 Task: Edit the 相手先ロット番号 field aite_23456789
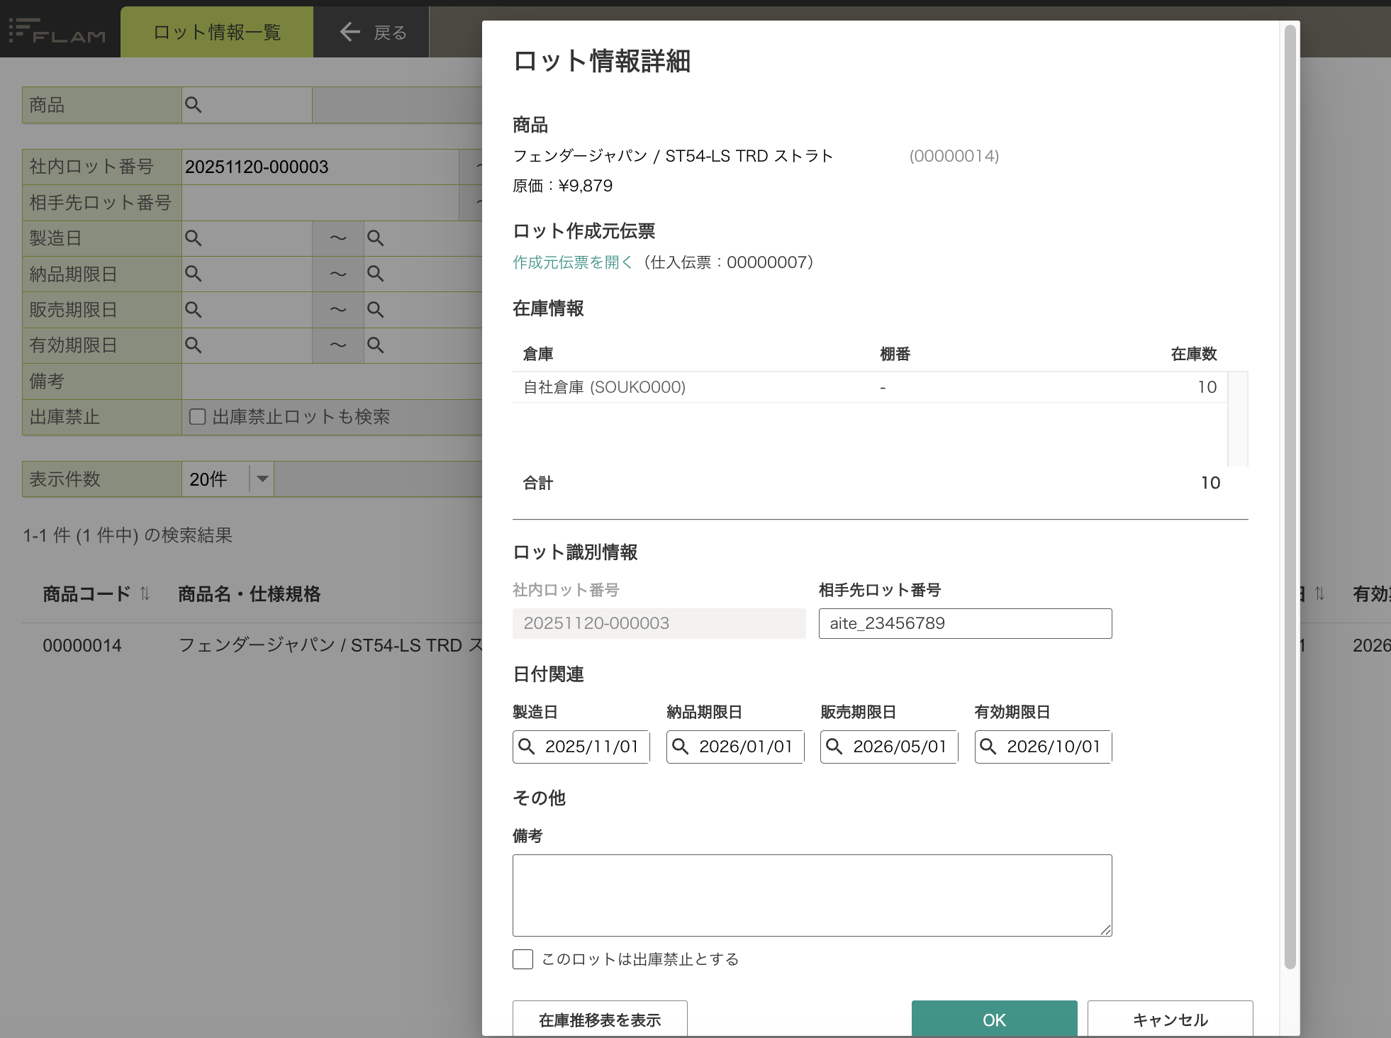coord(965,623)
